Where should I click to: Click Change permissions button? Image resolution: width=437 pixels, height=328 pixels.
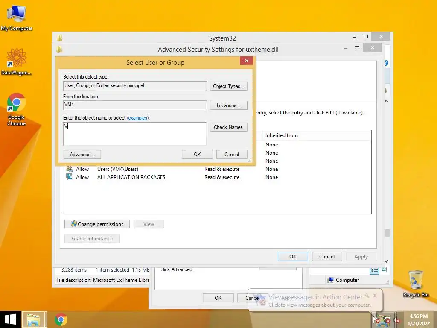click(97, 224)
